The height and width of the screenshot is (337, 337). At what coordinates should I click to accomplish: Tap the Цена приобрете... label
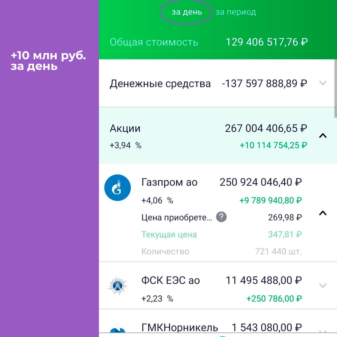click(x=177, y=217)
